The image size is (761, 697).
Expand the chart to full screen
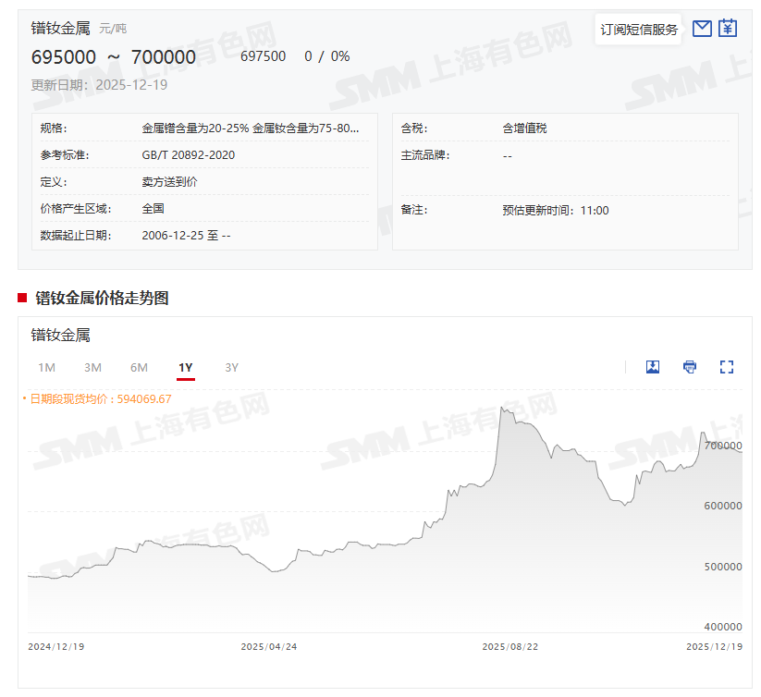click(x=727, y=367)
